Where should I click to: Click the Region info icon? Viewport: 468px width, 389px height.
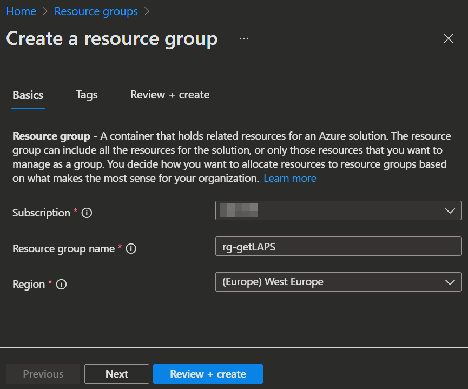point(61,285)
